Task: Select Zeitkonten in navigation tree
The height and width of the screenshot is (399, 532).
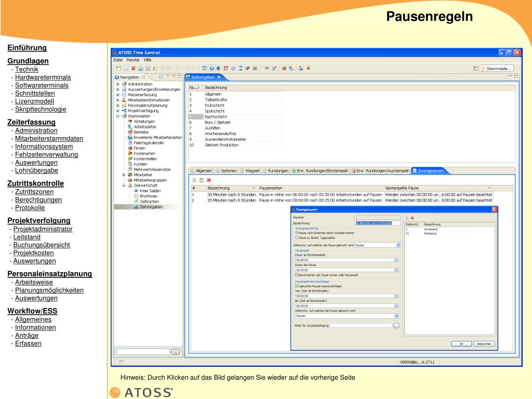Action: pos(149,202)
